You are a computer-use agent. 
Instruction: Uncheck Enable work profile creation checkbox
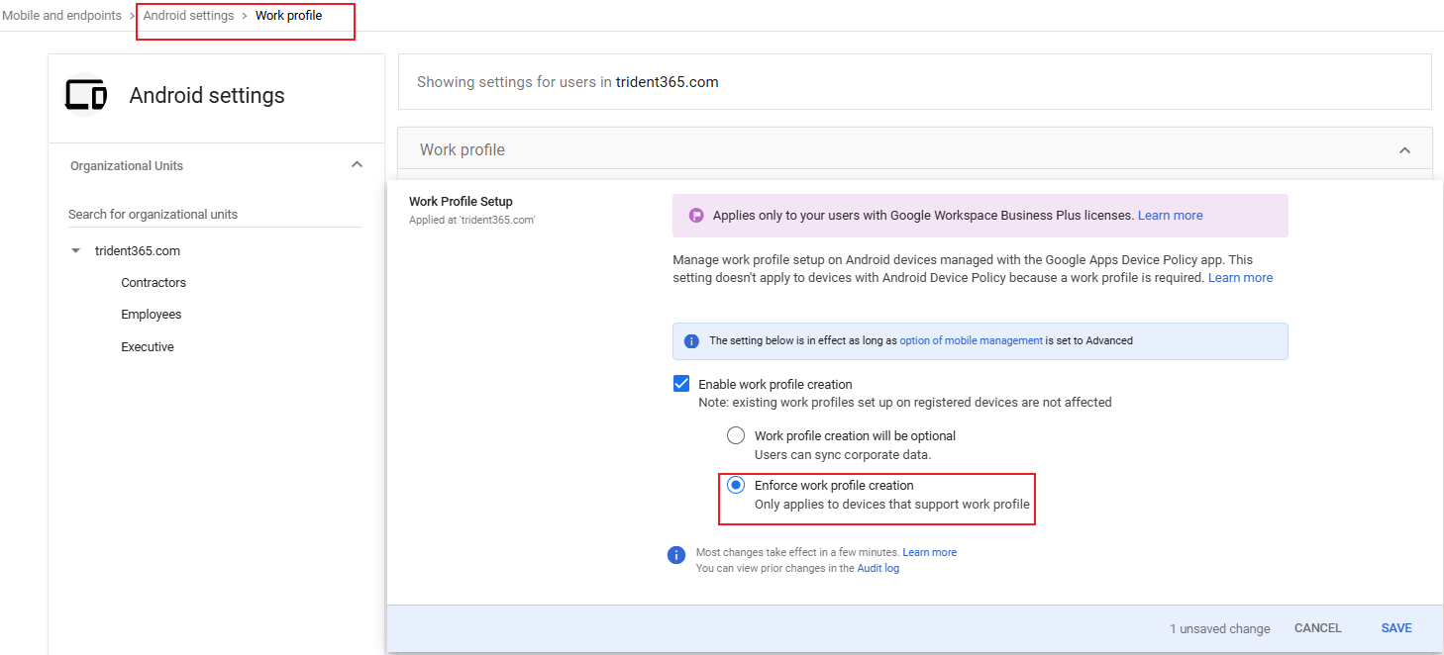point(681,384)
